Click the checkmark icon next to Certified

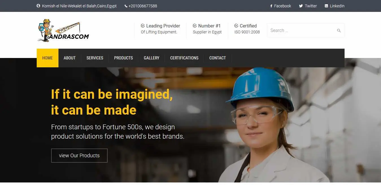coord(236,26)
